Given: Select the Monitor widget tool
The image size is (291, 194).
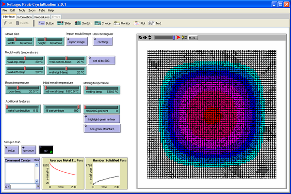Looking at the screenshot, I should point(122,23).
